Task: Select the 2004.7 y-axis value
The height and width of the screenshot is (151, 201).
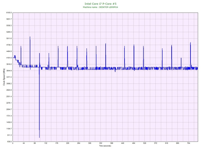Action: click(x=9, y=110)
